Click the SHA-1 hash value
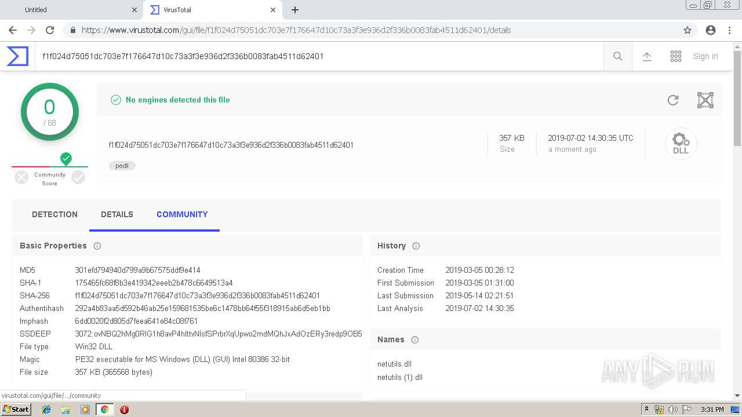Screen dimensions: 742x417 point(154,283)
